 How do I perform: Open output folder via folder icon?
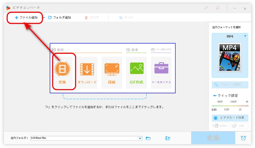pos(148,138)
